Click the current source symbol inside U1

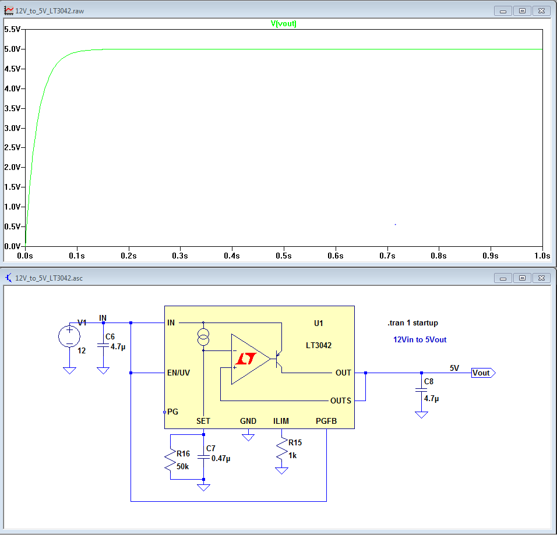click(x=203, y=337)
